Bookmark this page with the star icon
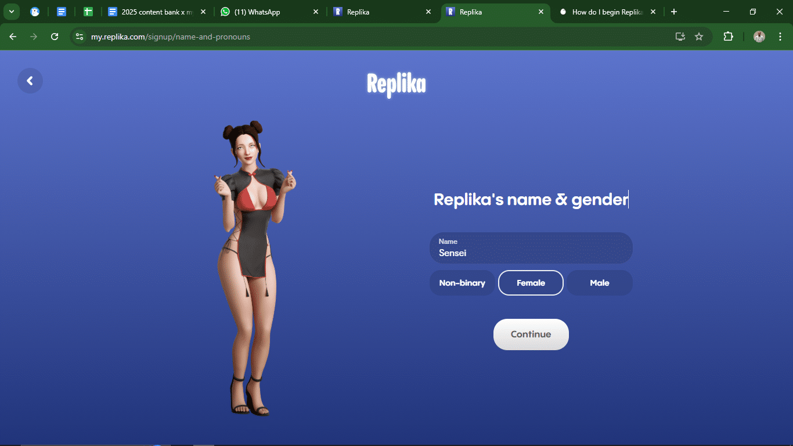The width and height of the screenshot is (793, 446). (x=699, y=37)
